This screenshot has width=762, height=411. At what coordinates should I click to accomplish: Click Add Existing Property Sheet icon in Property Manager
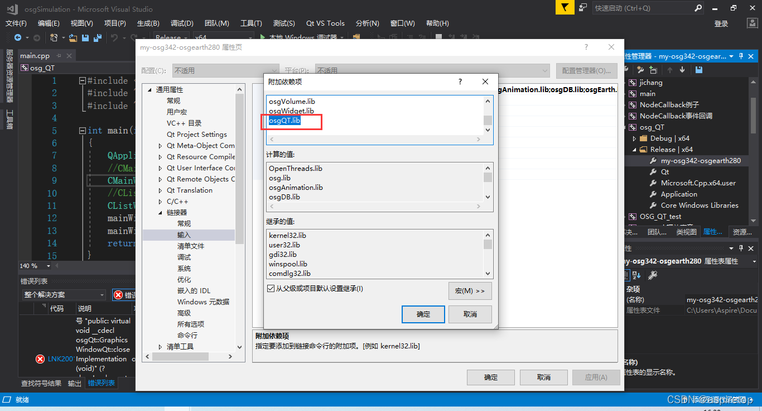tap(653, 70)
